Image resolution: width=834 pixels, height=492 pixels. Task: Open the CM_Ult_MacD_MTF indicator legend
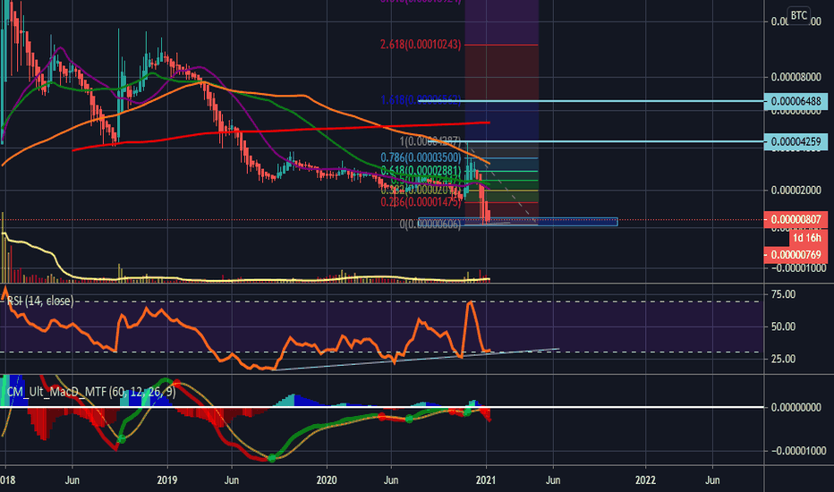coord(90,393)
